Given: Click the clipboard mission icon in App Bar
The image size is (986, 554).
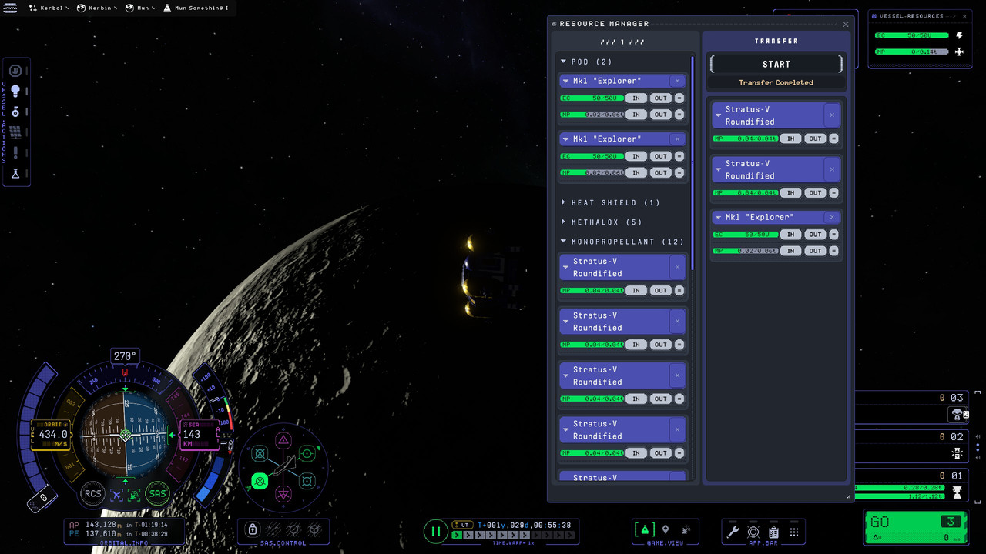Looking at the screenshot, I should pyautogui.click(x=773, y=532).
